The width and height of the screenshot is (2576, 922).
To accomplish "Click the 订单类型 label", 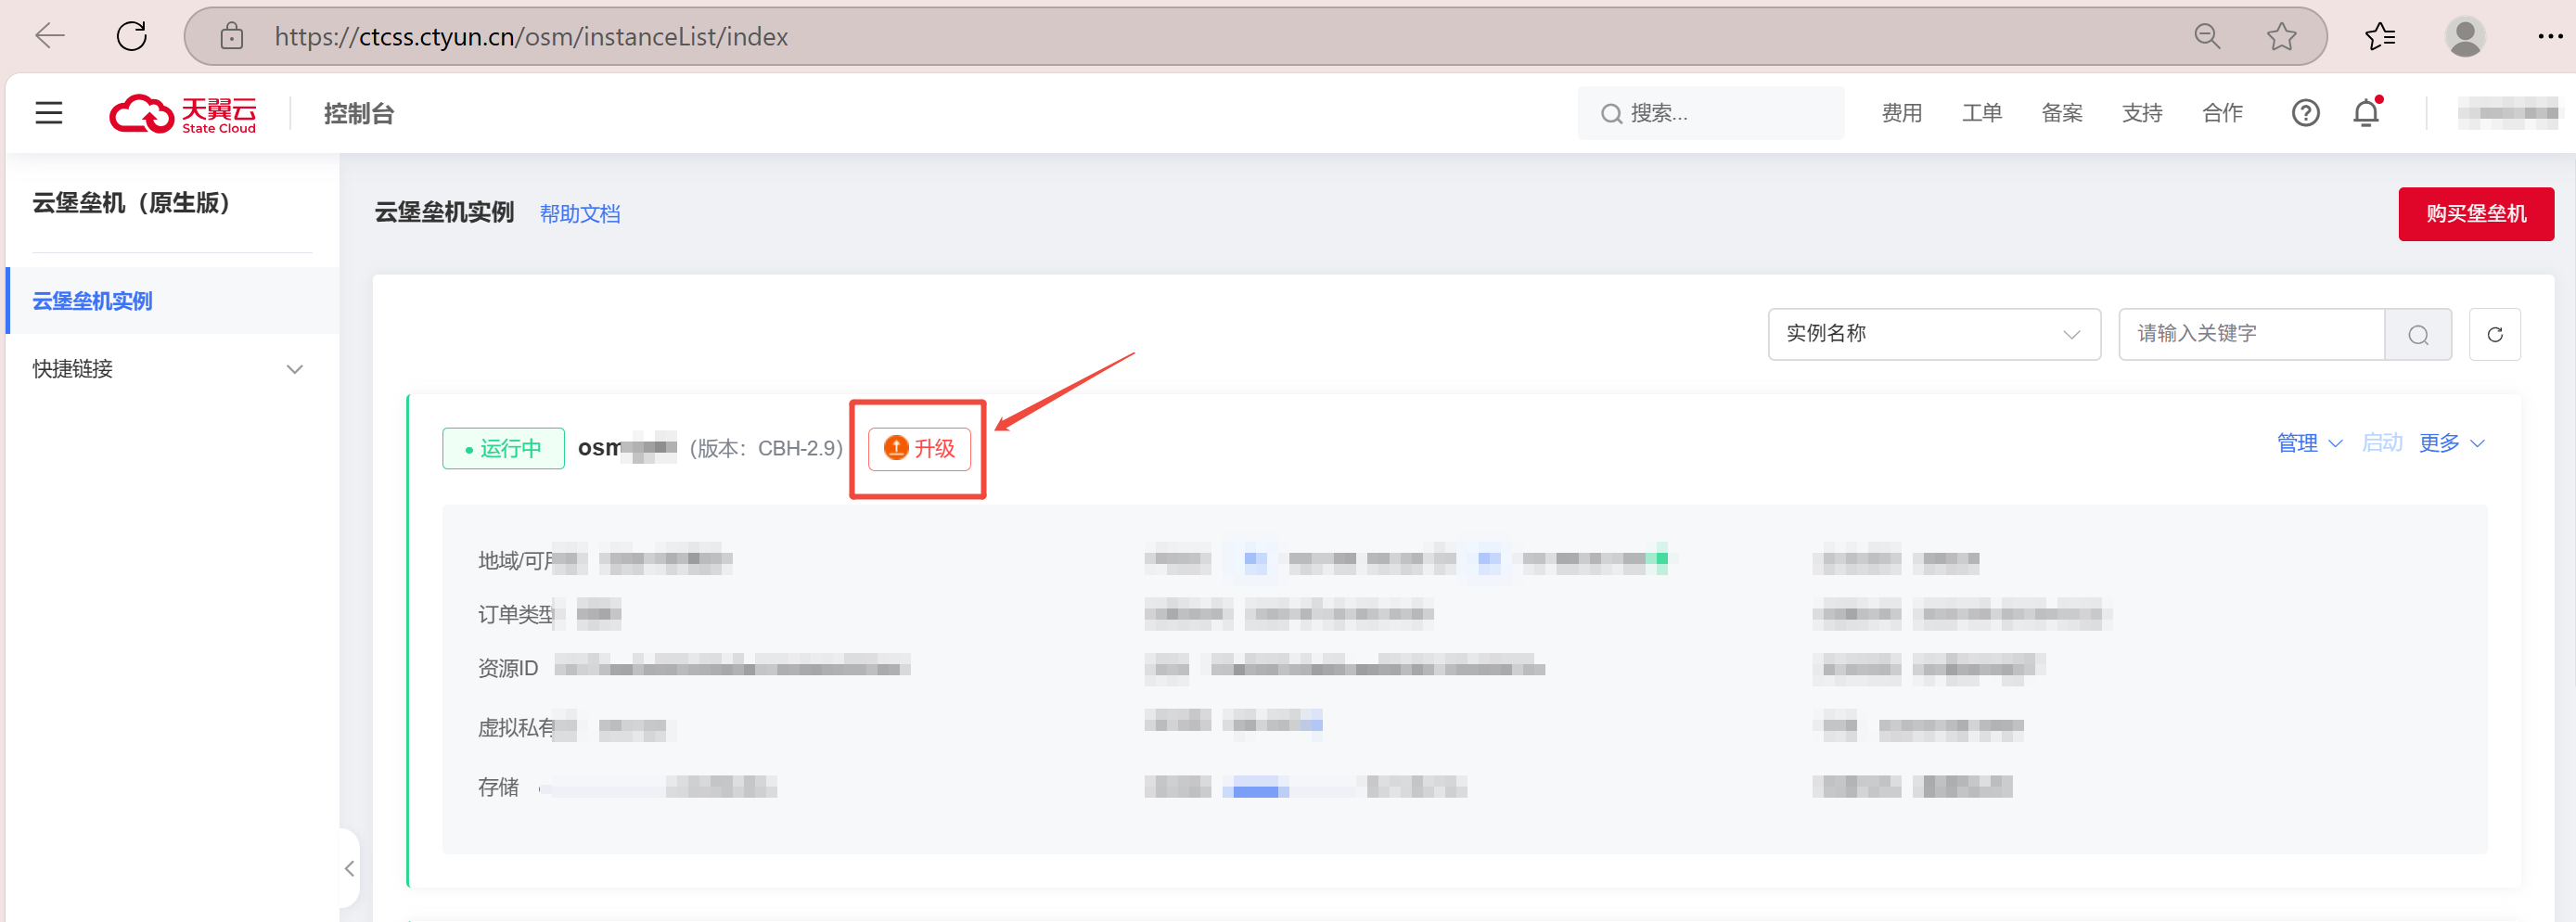I will (517, 614).
